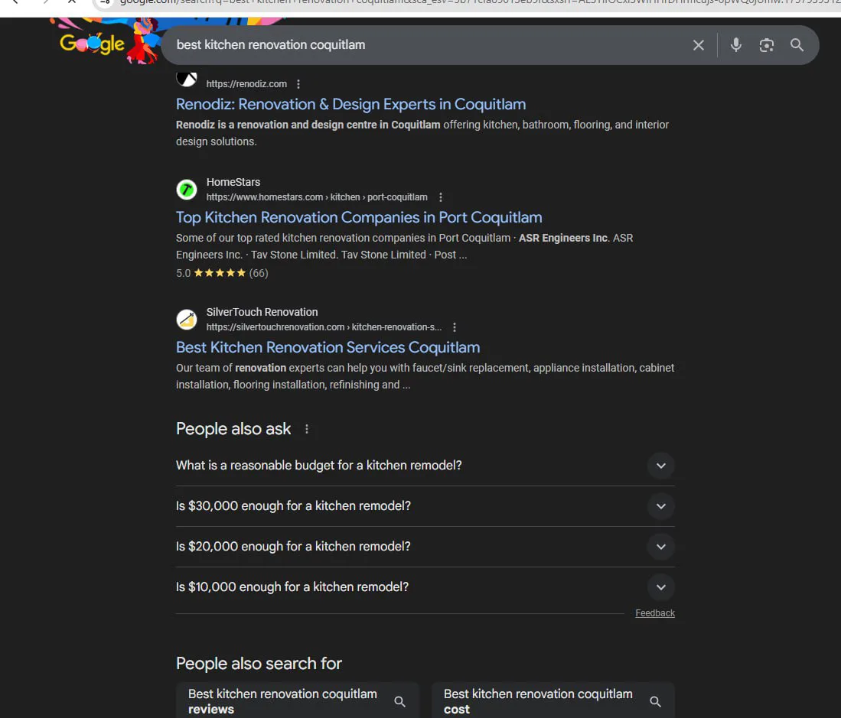Expand the $30,000 kitchen remodel question
The height and width of the screenshot is (718, 841).
(x=425, y=506)
